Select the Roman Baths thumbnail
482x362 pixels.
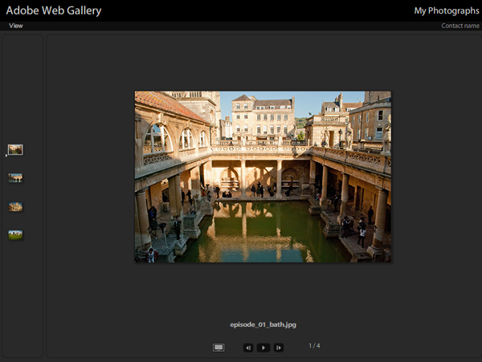pyautogui.click(x=15, y=149)
